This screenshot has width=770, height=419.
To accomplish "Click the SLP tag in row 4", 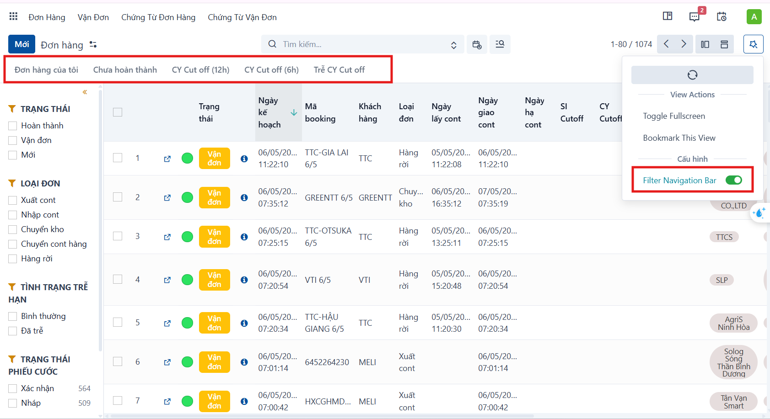I will (x=722, y=280).
